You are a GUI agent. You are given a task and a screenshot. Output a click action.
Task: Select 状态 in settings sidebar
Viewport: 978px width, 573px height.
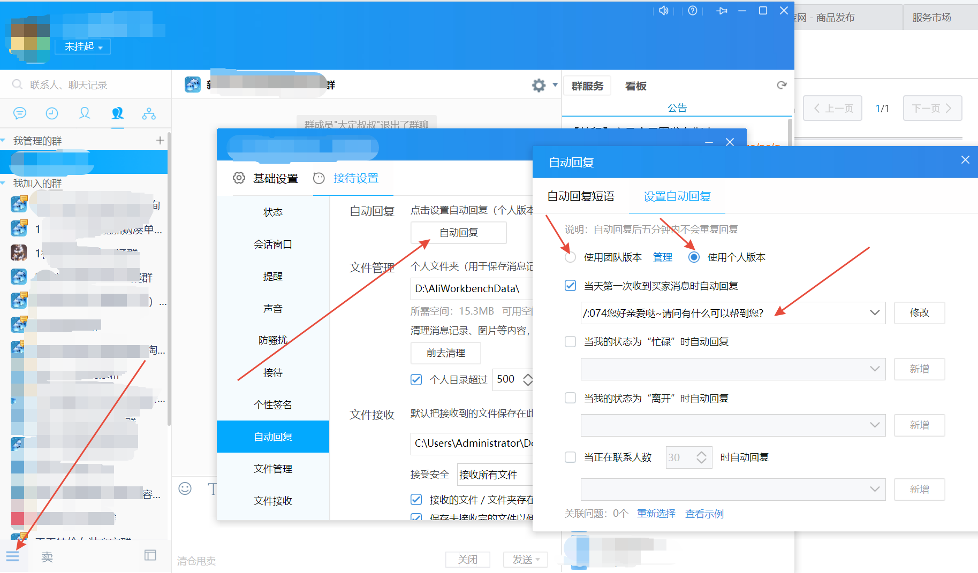273,212
